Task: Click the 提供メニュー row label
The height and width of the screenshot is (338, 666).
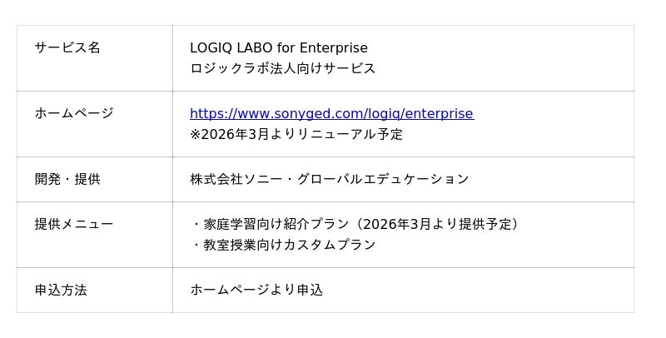Action: pyautogui.click(x=74, y=224)
